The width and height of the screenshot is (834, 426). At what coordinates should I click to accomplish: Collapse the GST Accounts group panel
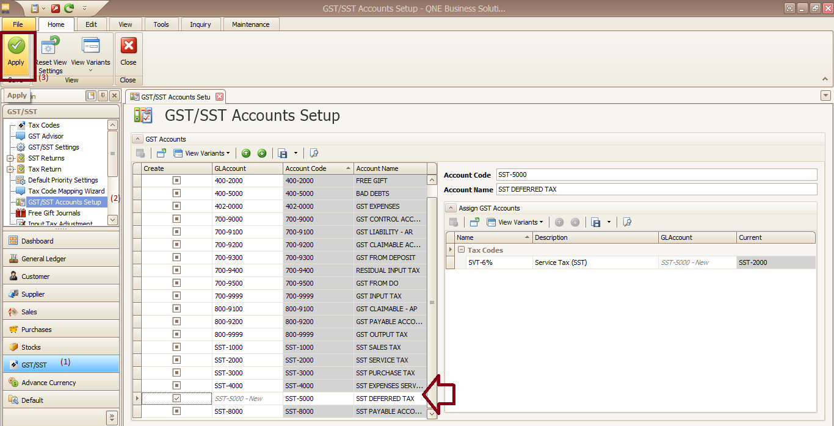(x=137, y=139)
